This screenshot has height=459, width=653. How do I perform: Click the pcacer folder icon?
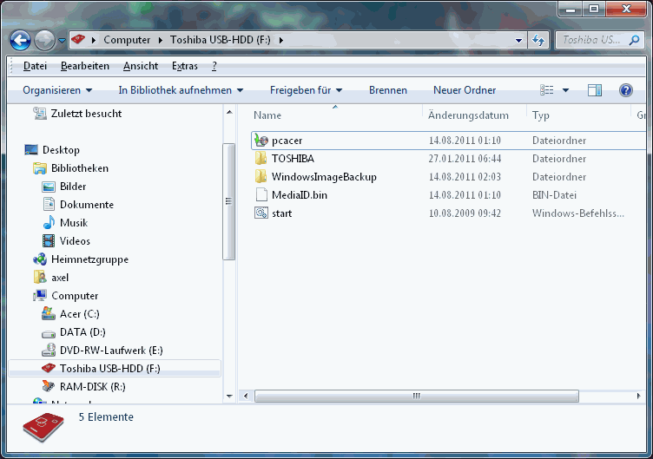coord(261,141)
